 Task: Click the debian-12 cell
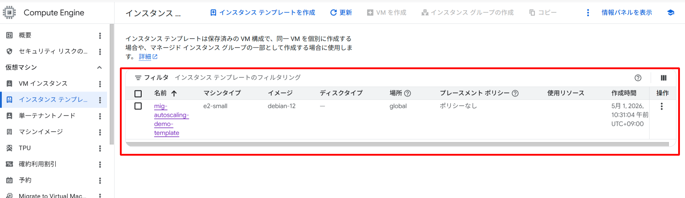(282, 106)
